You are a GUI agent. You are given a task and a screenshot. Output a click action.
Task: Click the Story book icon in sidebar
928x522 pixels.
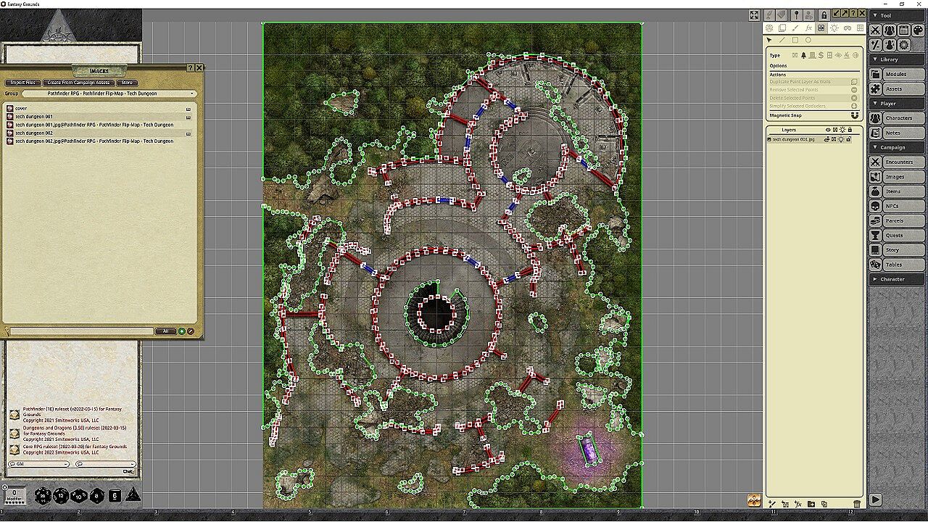click(876, 250)
